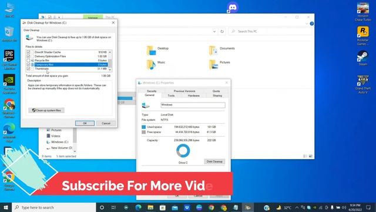Check the Recycle Bin checkbox in Disk Cleanup
376x212 pixels.
28,61
